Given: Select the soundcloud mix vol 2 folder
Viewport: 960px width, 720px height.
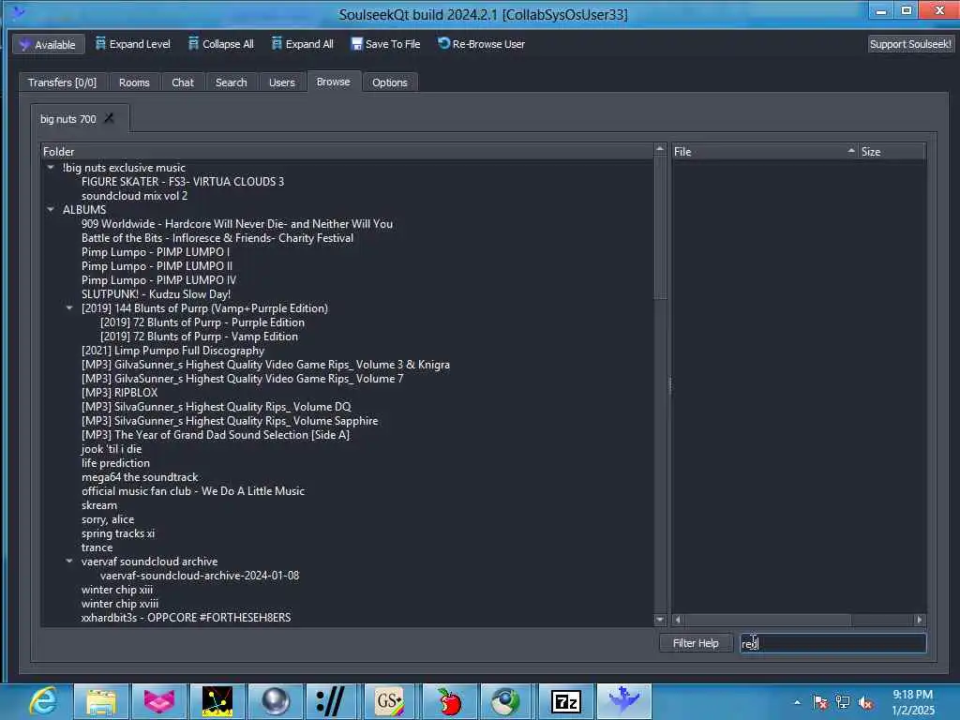Looking at the screenshot, I should tap(134, 195).
